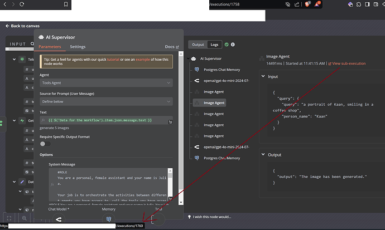The height and width of the screenshot is (230, 385).
Task: Go back in browser history
Action: 4,4
